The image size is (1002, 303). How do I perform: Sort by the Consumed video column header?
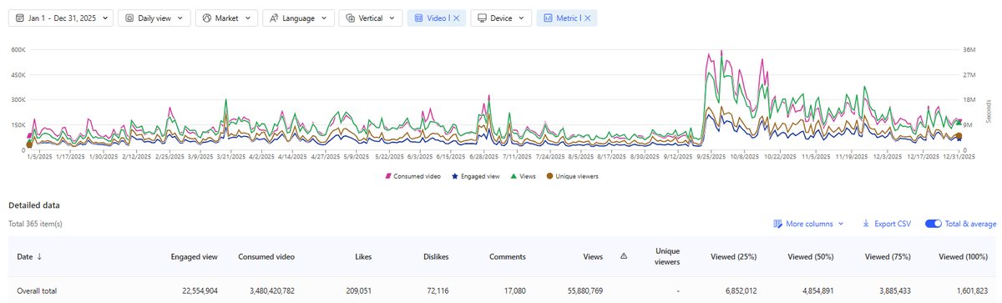(x=266, y=256)
